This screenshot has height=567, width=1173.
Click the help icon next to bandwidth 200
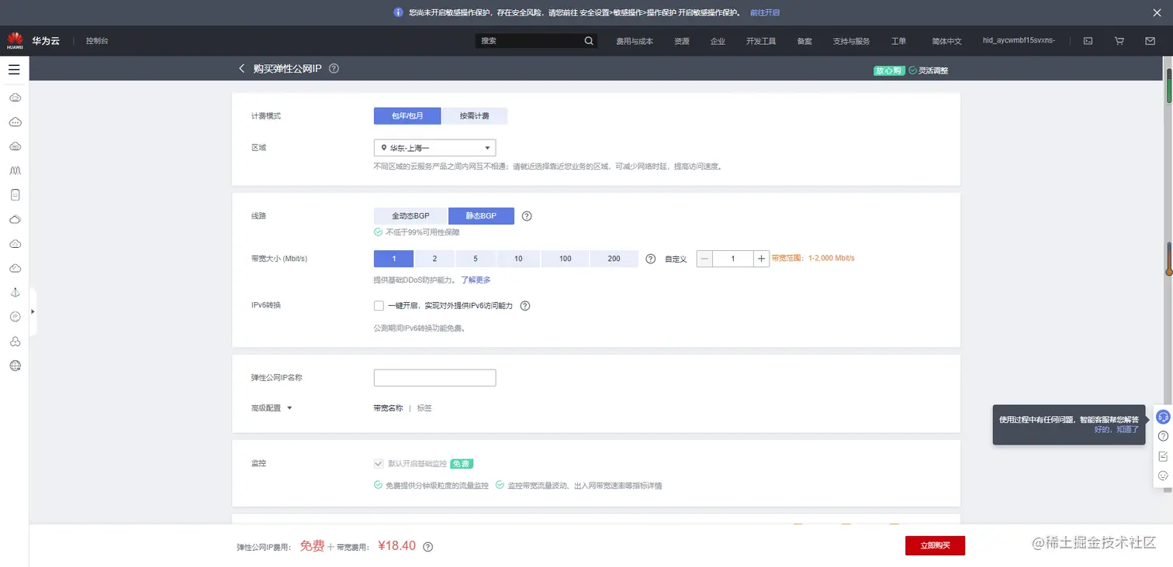pyautogui.click(x=651, y=259)
